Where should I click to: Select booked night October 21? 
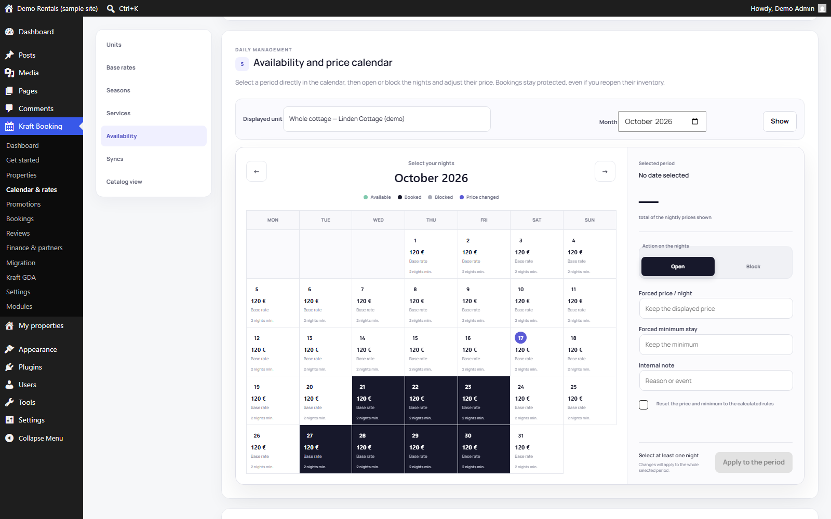[x=378, y=400]
